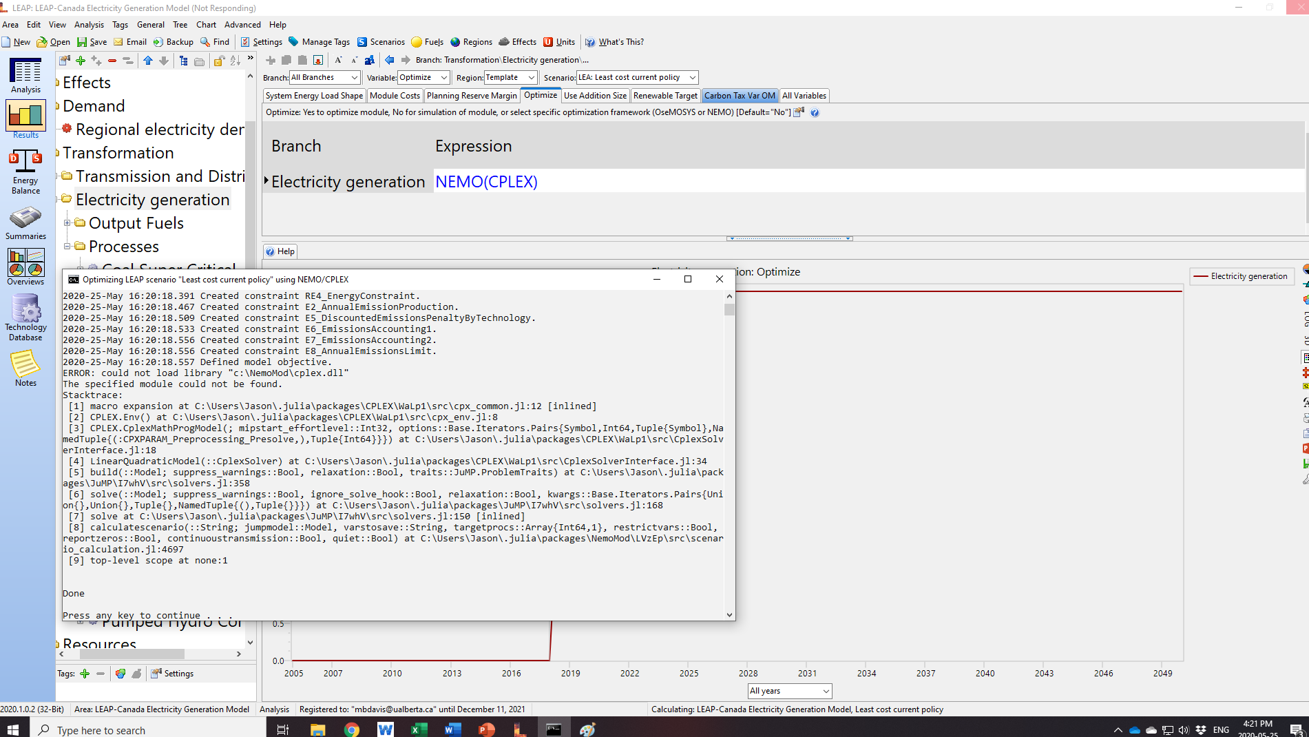Open the Regions toolbar item

pyautogui.click(x=471, y=42)
